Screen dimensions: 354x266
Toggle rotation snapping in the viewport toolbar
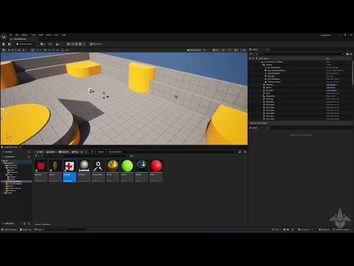click(54, 50)
